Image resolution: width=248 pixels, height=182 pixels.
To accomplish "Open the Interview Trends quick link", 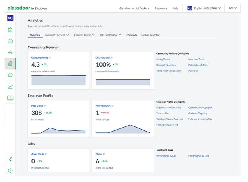I will pos(197,59).
